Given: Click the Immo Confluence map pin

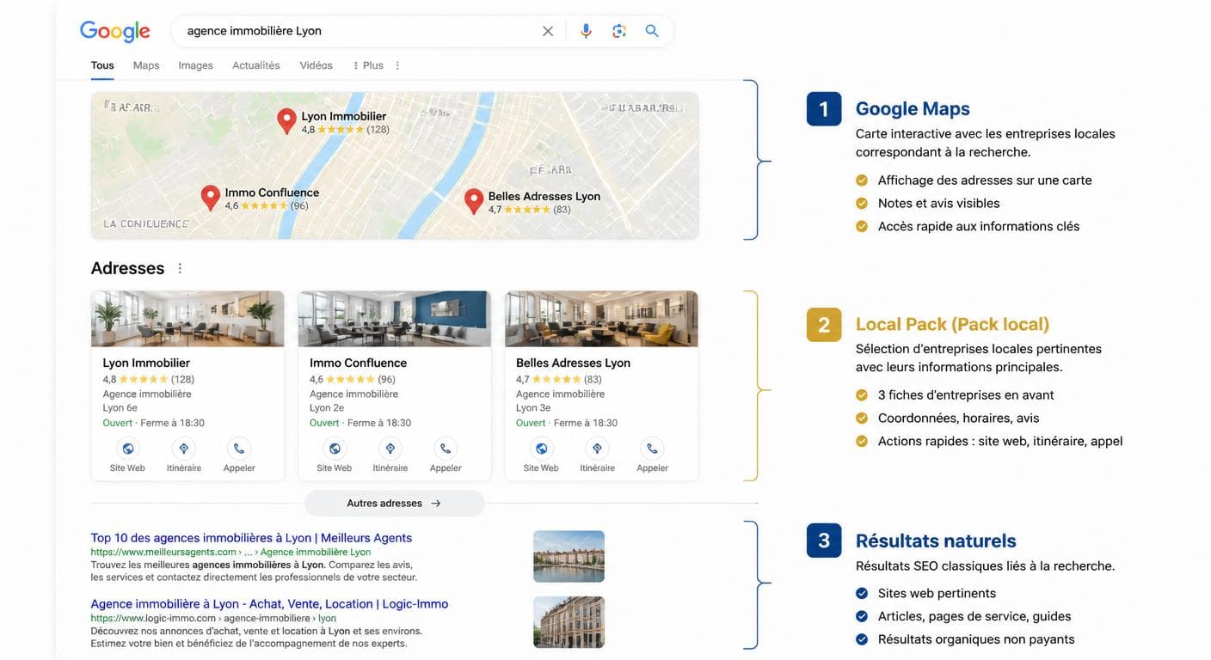Looking at the screenshot, I should coord(210,198).
